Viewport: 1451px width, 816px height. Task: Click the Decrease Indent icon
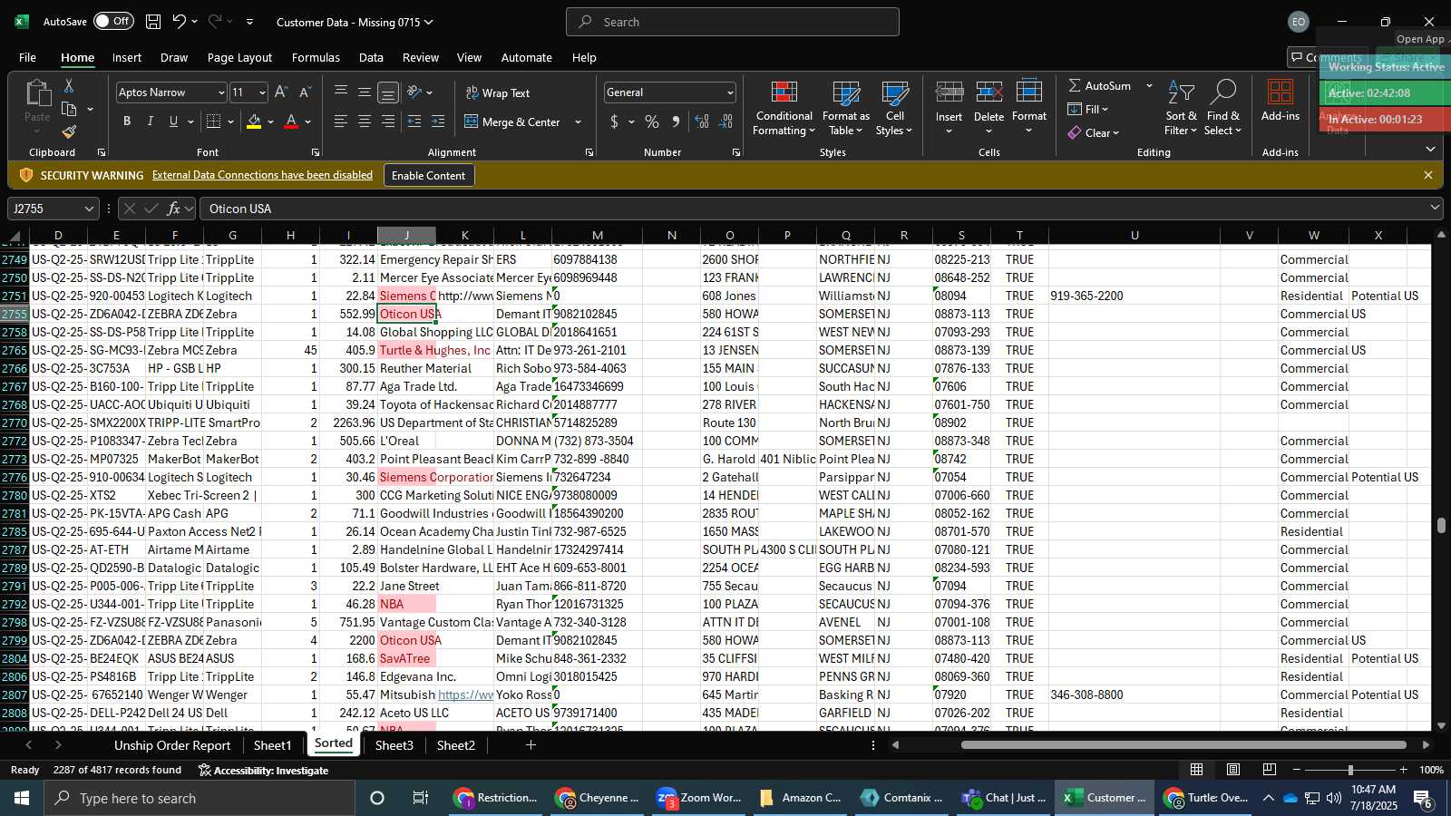(414, 121)
